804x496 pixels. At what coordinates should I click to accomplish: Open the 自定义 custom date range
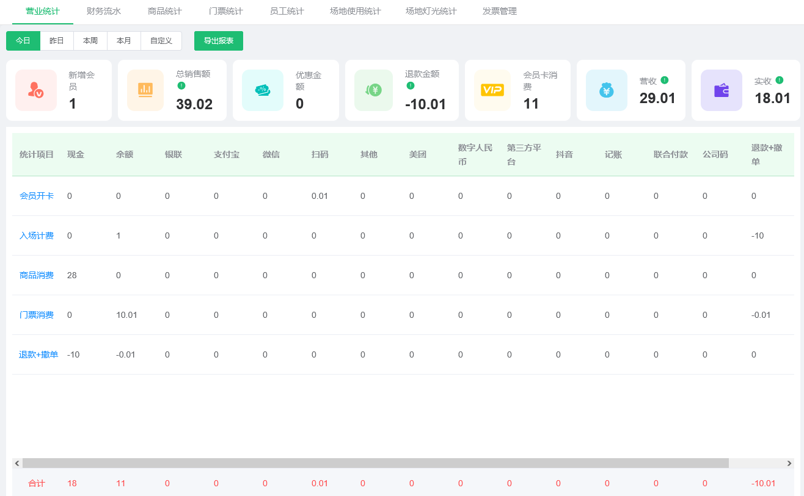coord(161,41)
